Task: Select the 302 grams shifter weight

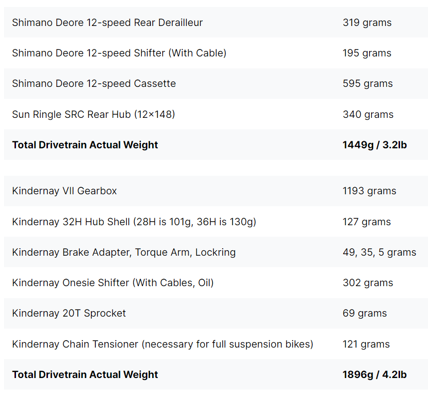Action: tap(368, 283)
